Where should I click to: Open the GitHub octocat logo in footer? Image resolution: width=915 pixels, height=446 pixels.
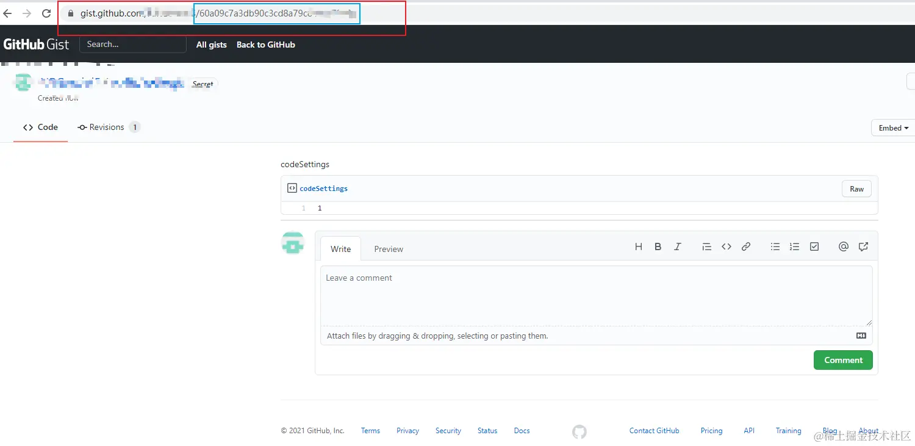click(579, 431)
